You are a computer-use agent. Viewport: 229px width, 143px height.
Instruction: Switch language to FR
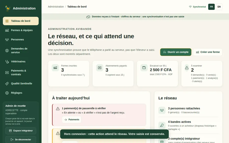point(211,7)
